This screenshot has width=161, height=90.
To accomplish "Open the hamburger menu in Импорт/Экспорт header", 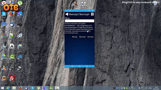I will click(92, 14).
